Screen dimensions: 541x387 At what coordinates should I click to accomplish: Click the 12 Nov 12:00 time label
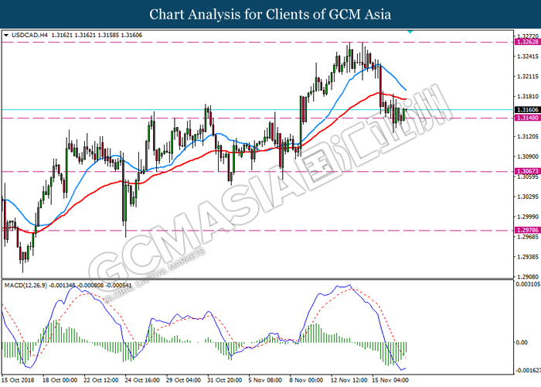tap(349, 380)
